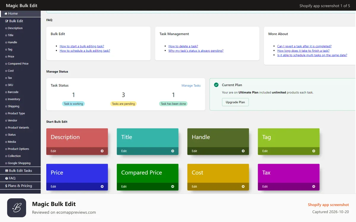Click the arrow icon on the Description card

pos(102,151)
